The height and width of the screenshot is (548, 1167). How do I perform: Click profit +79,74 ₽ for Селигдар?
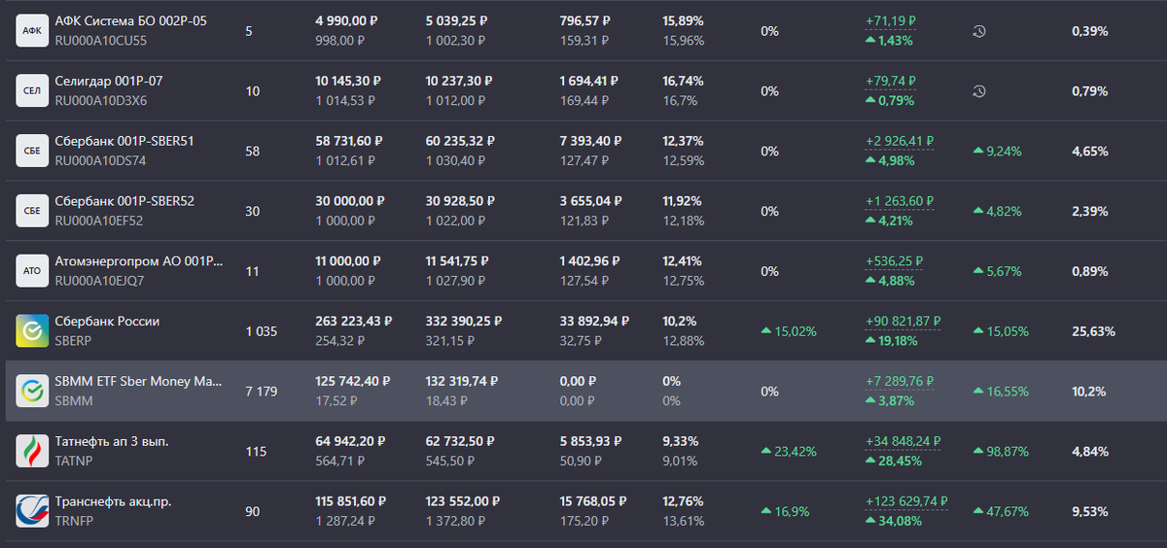click(x=891, y=81)
